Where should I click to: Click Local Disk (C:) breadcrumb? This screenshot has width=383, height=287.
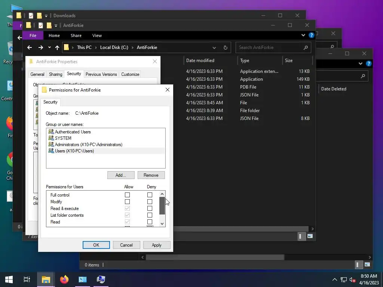tap(114, 47)
